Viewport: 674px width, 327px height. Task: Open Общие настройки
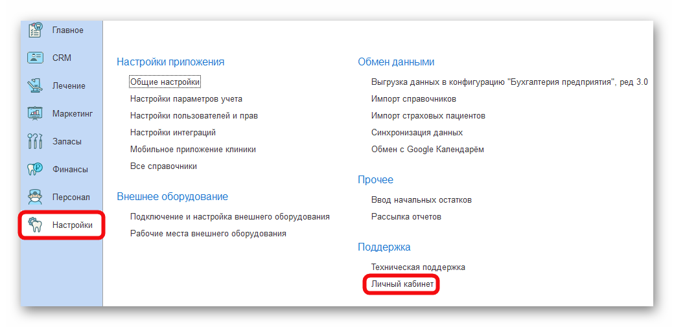click(x=165, y=82)
